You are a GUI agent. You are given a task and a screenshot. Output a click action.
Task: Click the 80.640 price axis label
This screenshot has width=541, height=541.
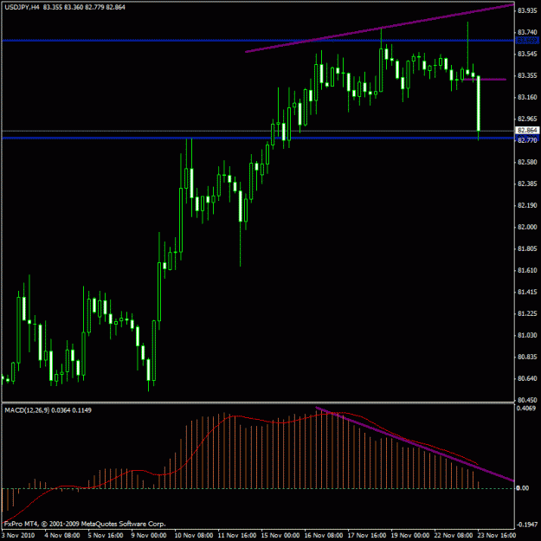click(527, 379)
